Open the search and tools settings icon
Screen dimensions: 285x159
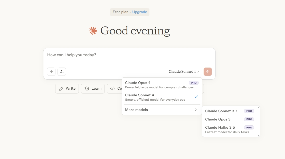coord(62,72)
